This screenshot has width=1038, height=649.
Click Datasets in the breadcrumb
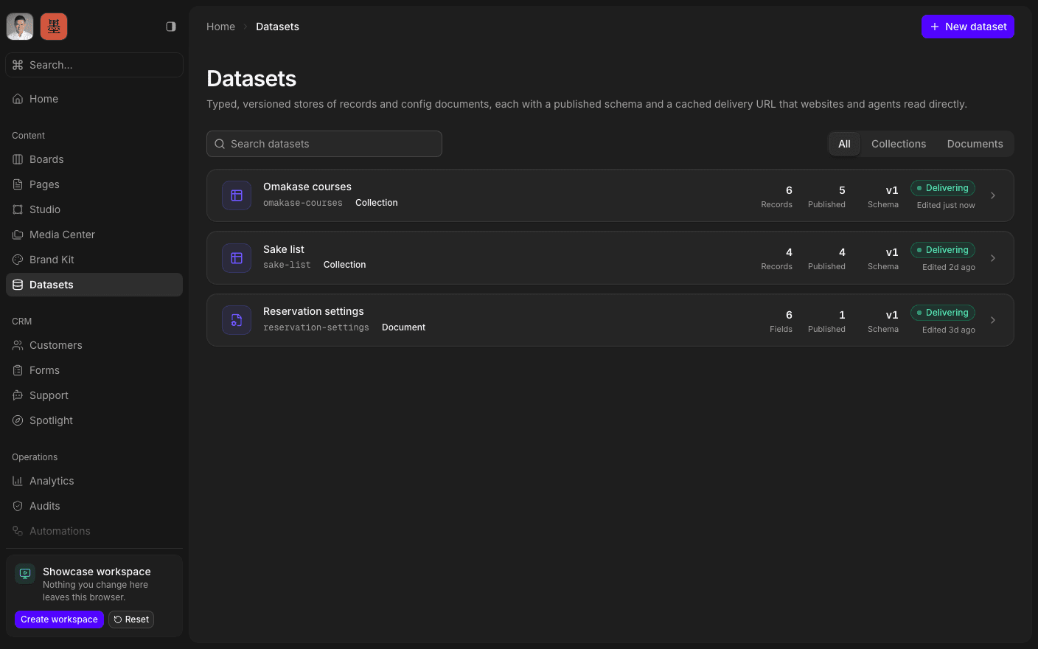pyautogui.click(x=277, y=27)
